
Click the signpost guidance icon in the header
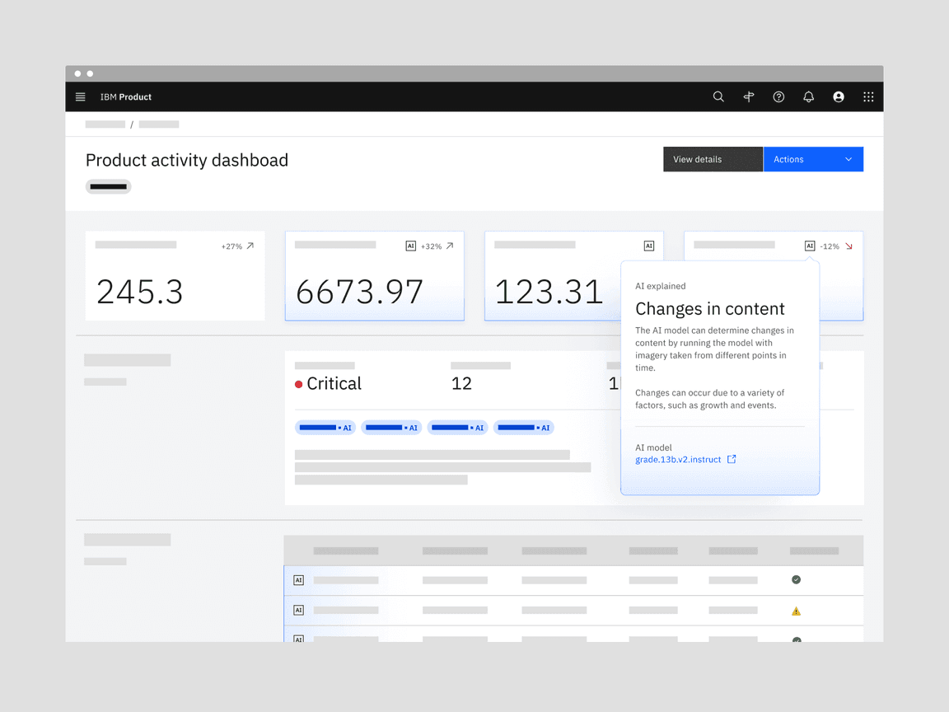[x=749, y=96]
